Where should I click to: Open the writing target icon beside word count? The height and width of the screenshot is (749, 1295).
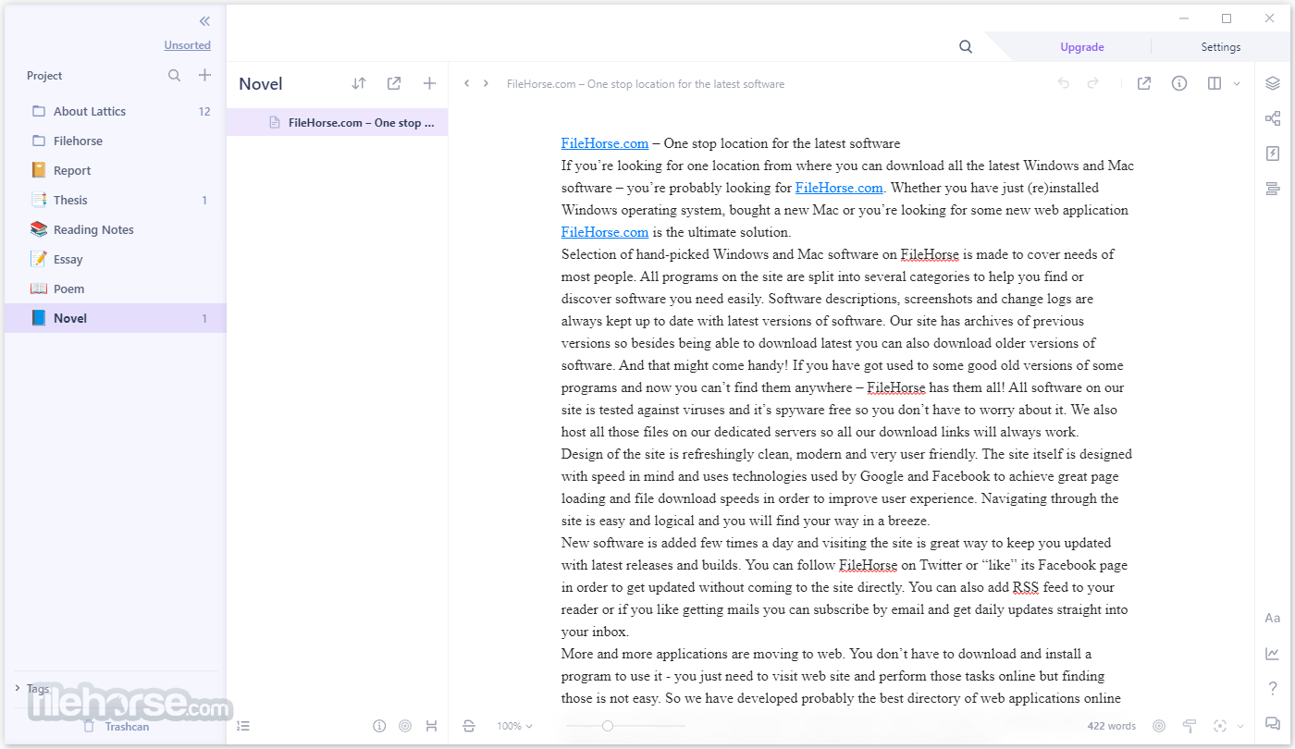[1159, 726]
